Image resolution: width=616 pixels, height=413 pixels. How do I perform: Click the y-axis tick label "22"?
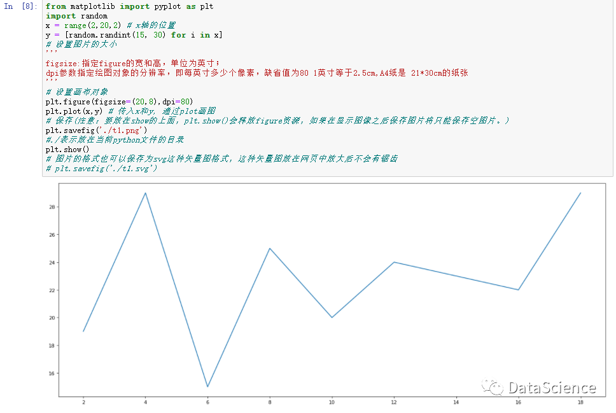(52, 290)
